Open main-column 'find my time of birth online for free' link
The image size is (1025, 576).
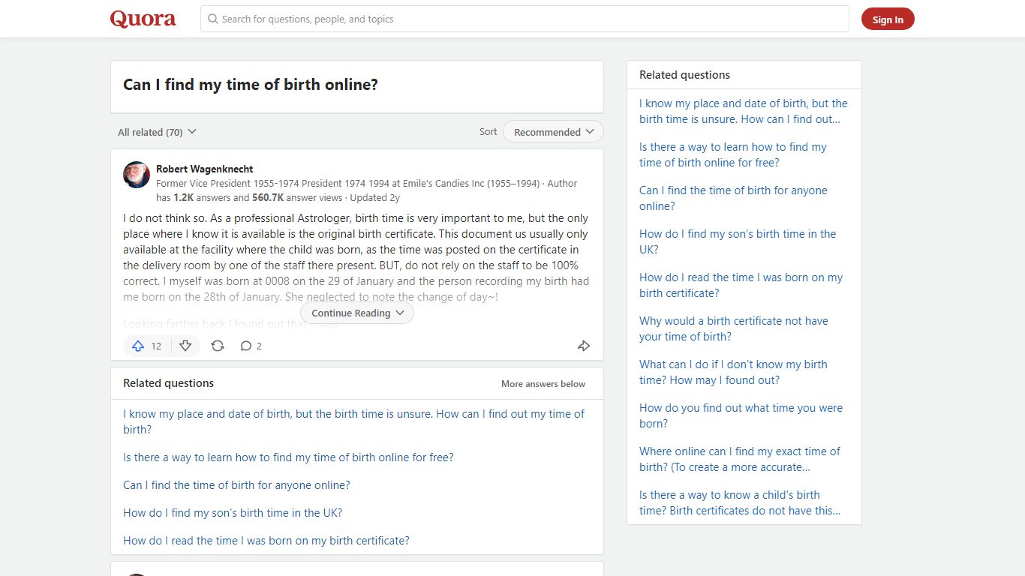pos(288,457)
